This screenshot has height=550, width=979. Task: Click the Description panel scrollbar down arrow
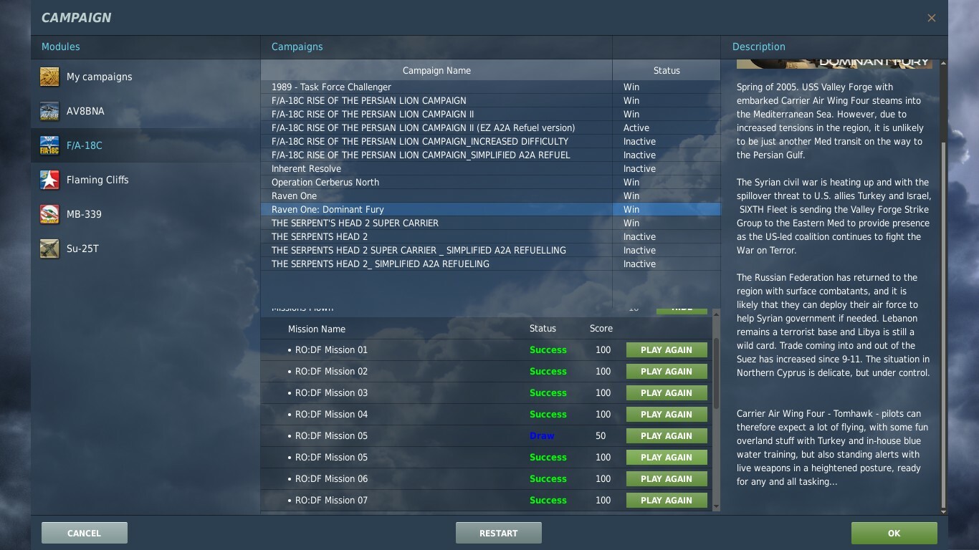click(943, 511)
